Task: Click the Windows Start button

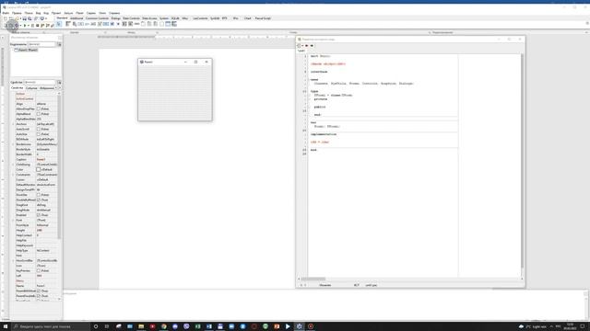Action: (6, 326)
